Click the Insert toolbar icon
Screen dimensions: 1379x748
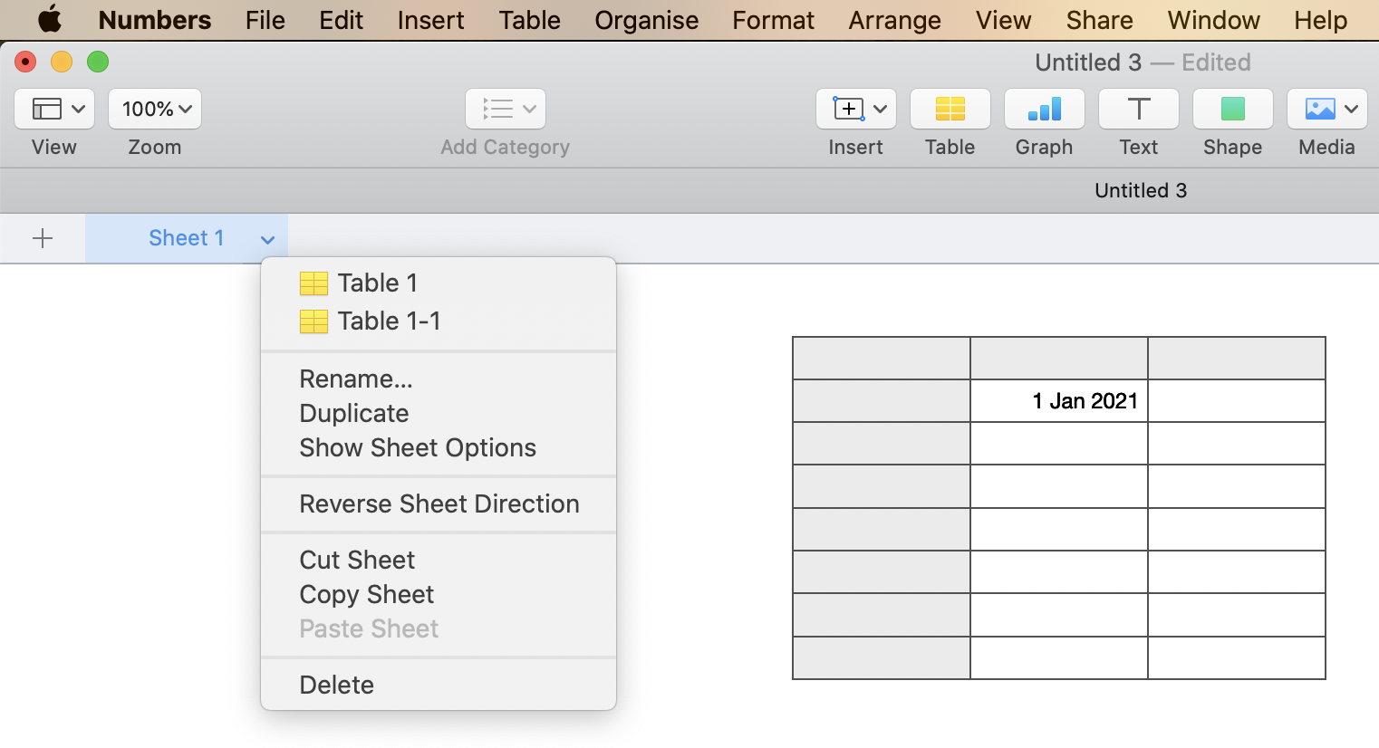[855, 110]
